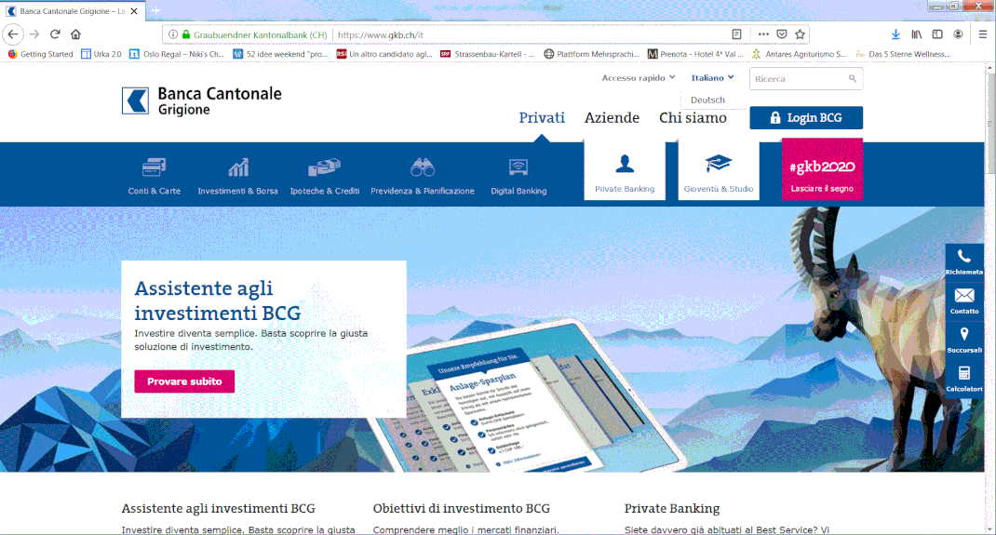Open Plattform Mehrsprachi bookmark
The width and height of the screenshot is (996, 535).
click(591, 54)
